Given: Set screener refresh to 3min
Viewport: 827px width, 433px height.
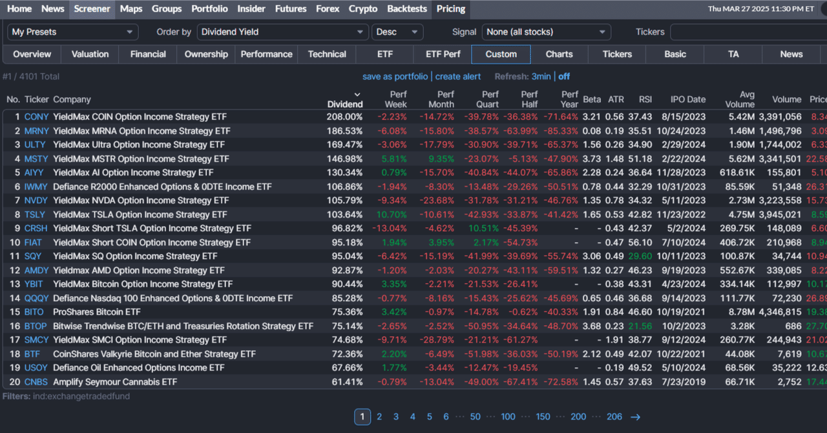Looking at the screenshot, I should (541, 76).
